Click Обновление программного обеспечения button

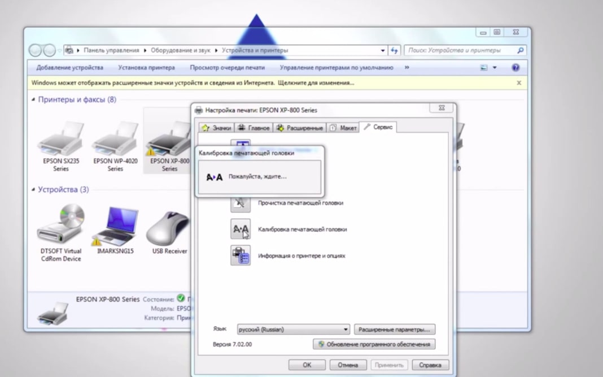[x=374, y=344]
